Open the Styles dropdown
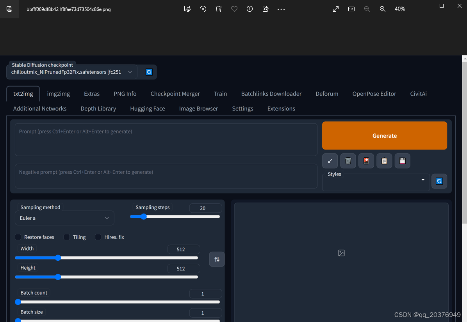Screen dimensions: 467x322 click(376, 182)
